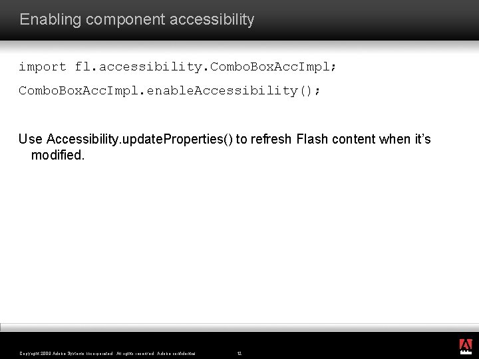The image size is (479, 359).
Task: Click the ComboBoxAccImpl.enableAccessibility() code line
Action: [x=169, y=90]
